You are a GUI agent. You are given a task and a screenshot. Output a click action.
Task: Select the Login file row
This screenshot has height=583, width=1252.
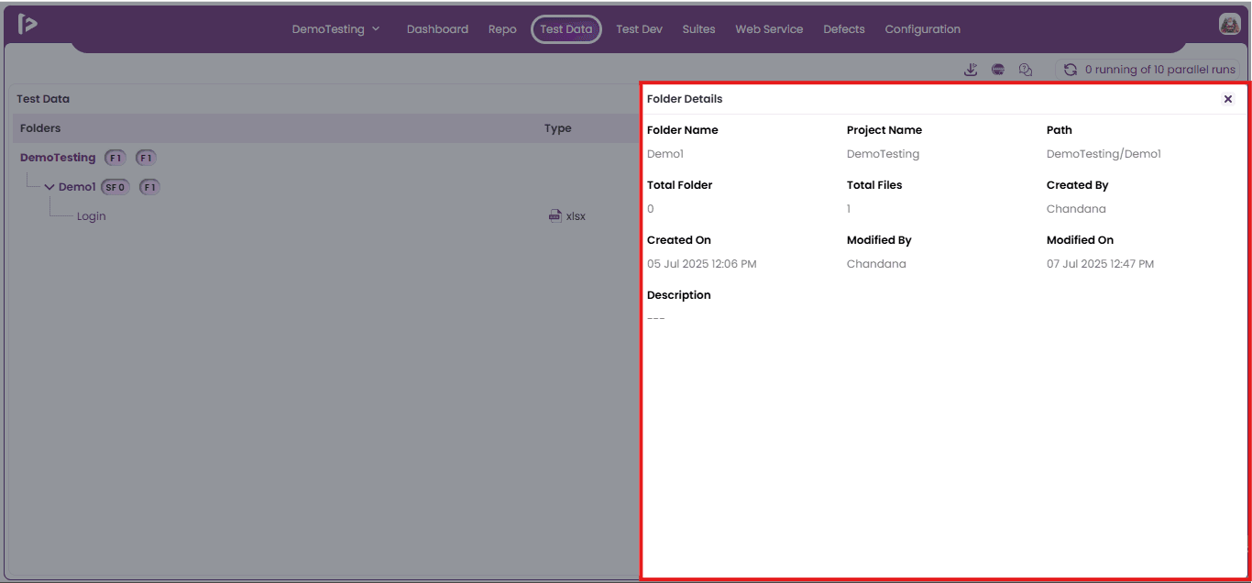pyautogui.click(x=91, y=216)
